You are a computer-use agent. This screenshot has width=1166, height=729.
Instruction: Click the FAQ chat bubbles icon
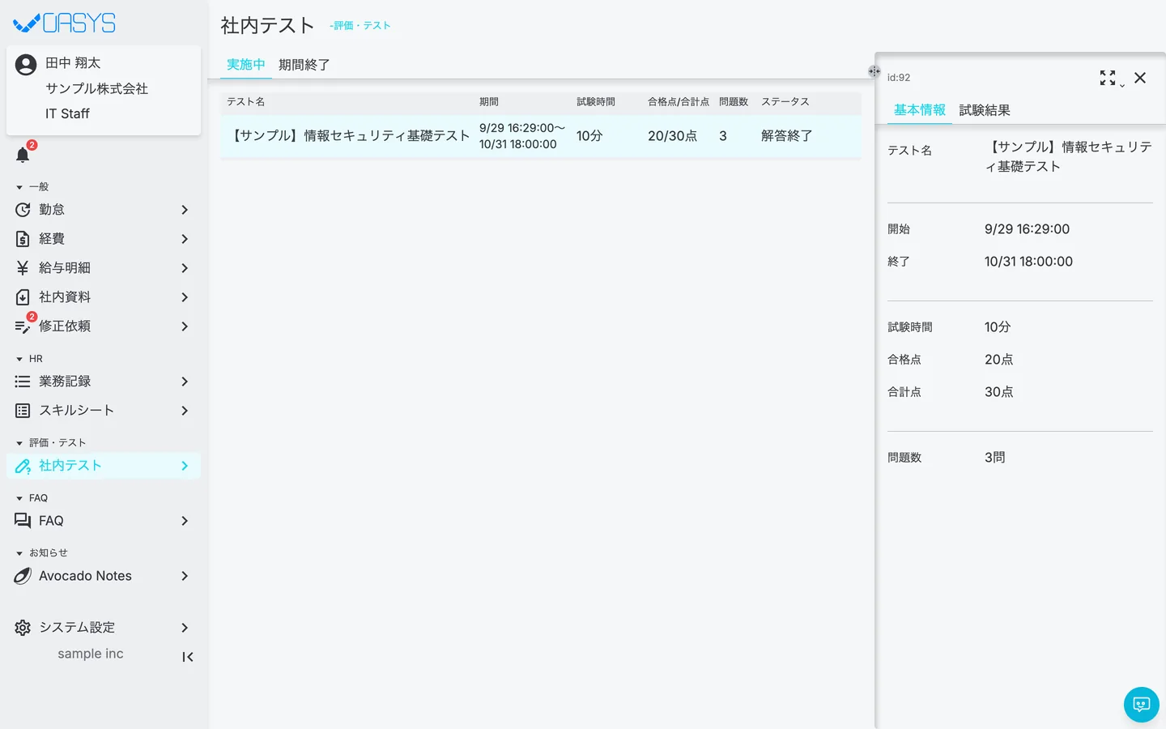(x=23, y=521)
